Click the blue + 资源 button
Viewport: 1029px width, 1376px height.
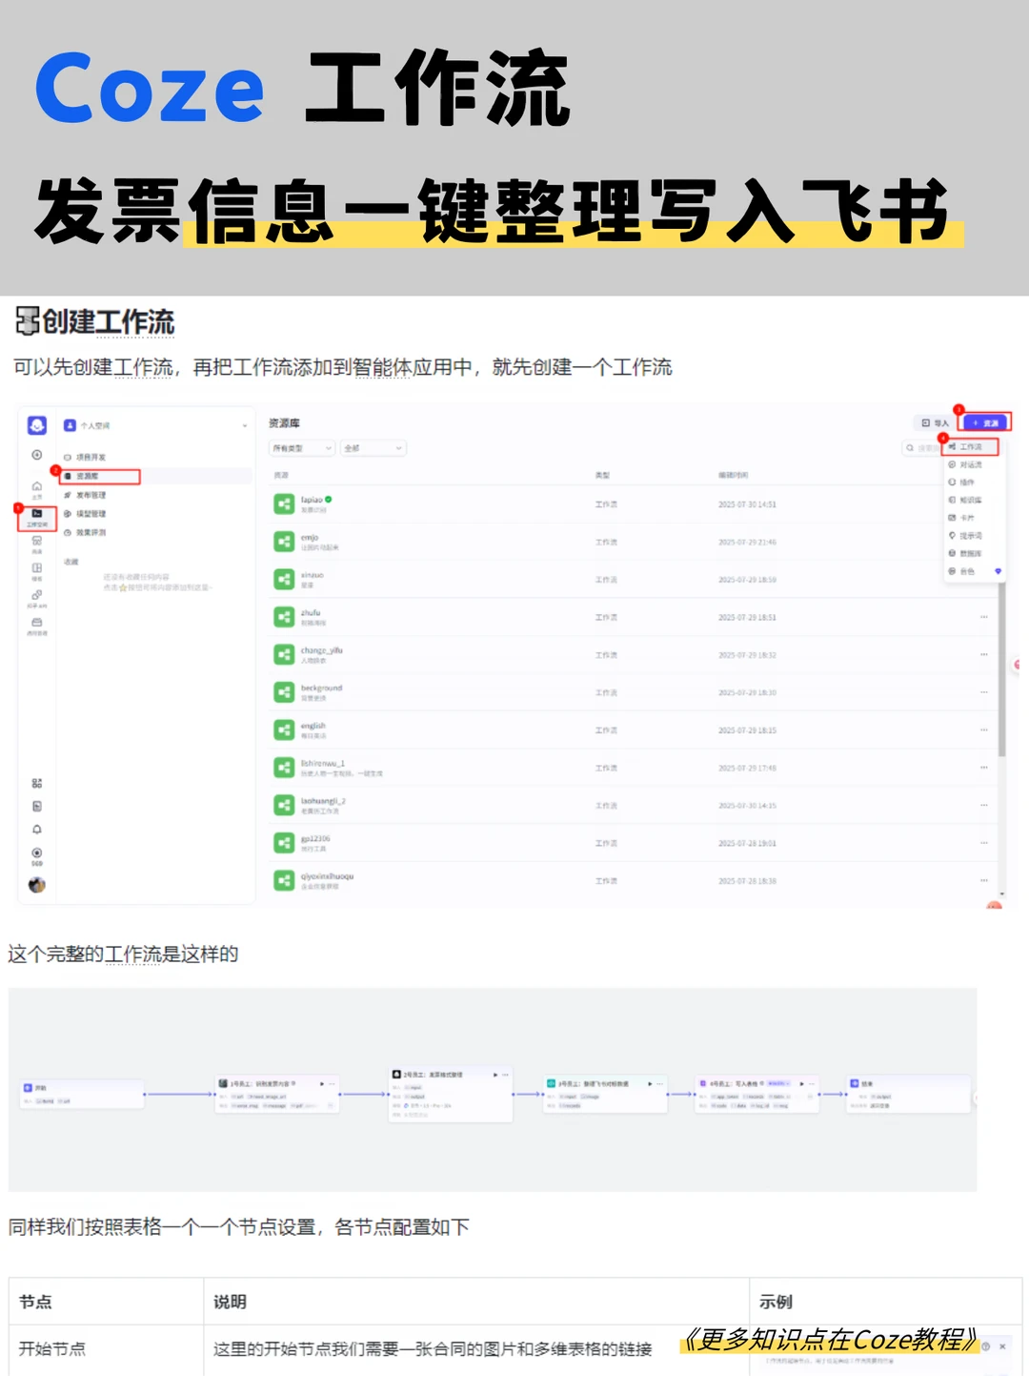coord(985,422)
